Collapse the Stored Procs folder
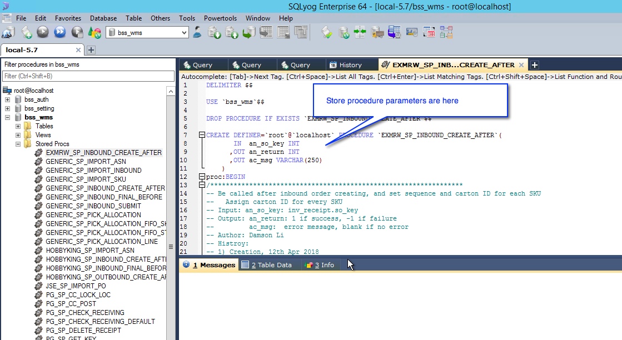 click(18, 144)
